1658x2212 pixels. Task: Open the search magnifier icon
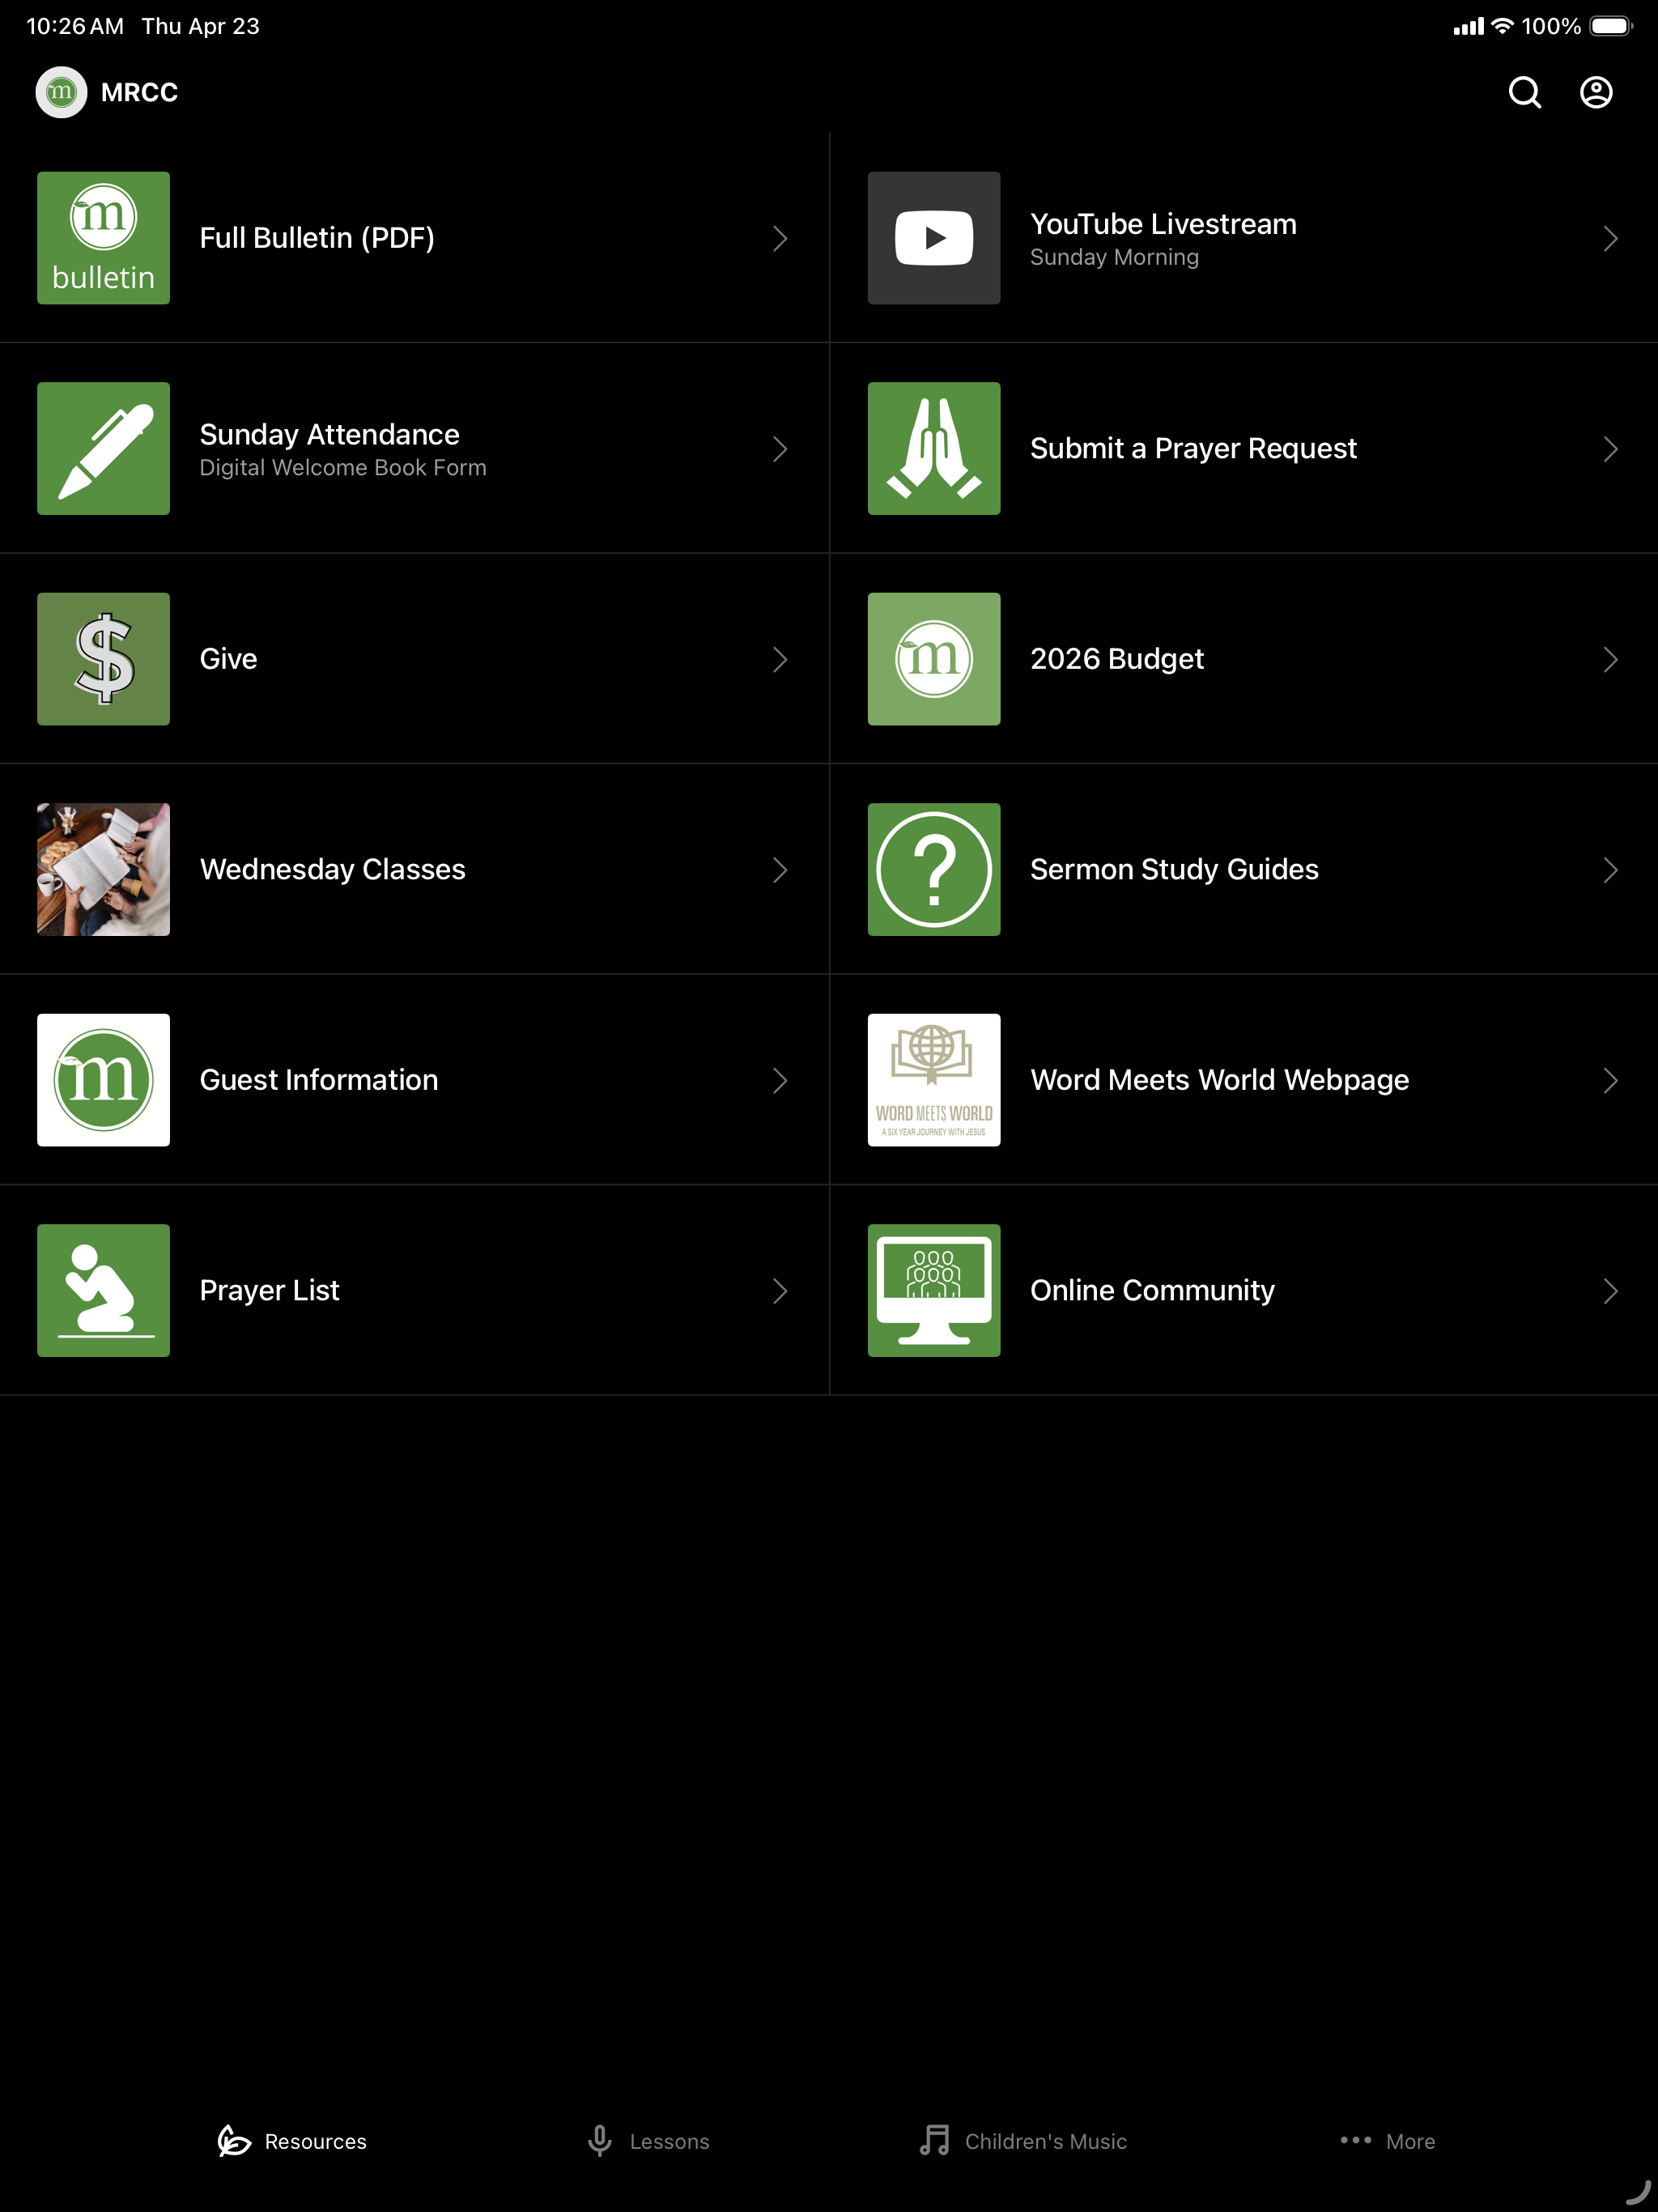coord(1524,92)
